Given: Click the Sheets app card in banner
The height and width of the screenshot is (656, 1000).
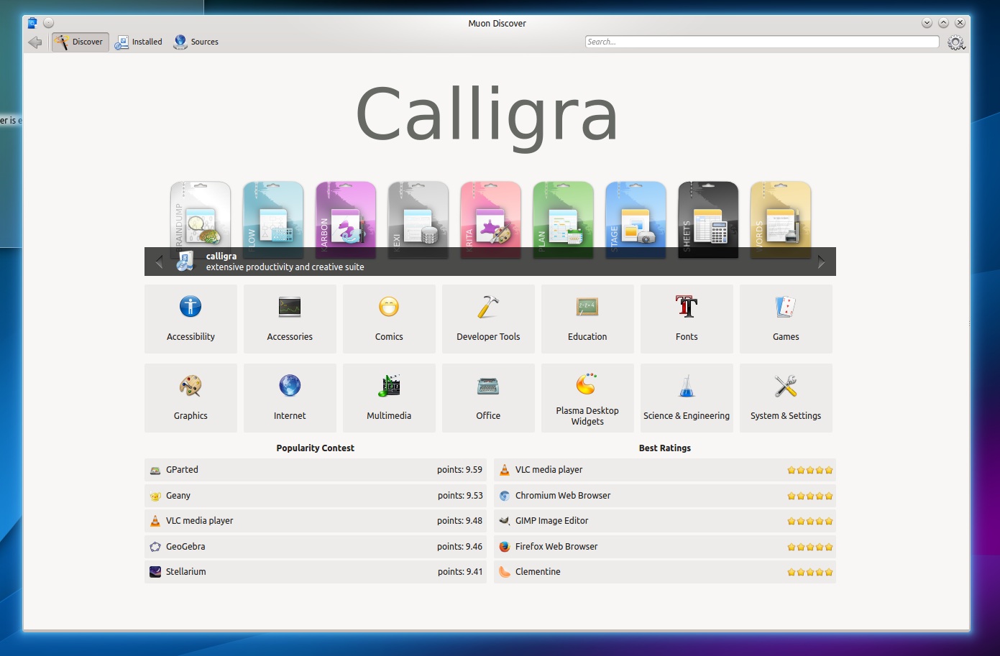Looking at the screenshot, I should pos(708,219).
